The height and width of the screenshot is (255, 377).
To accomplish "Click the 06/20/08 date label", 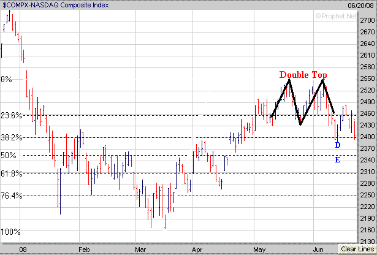I will click(x=362, y=5).
